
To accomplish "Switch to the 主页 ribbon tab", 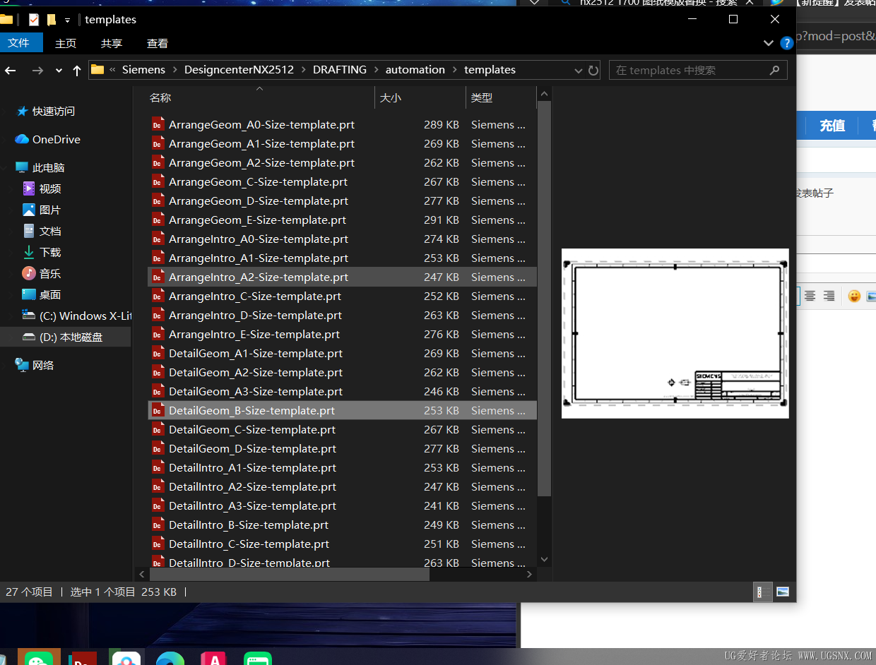I will (66, 43).
